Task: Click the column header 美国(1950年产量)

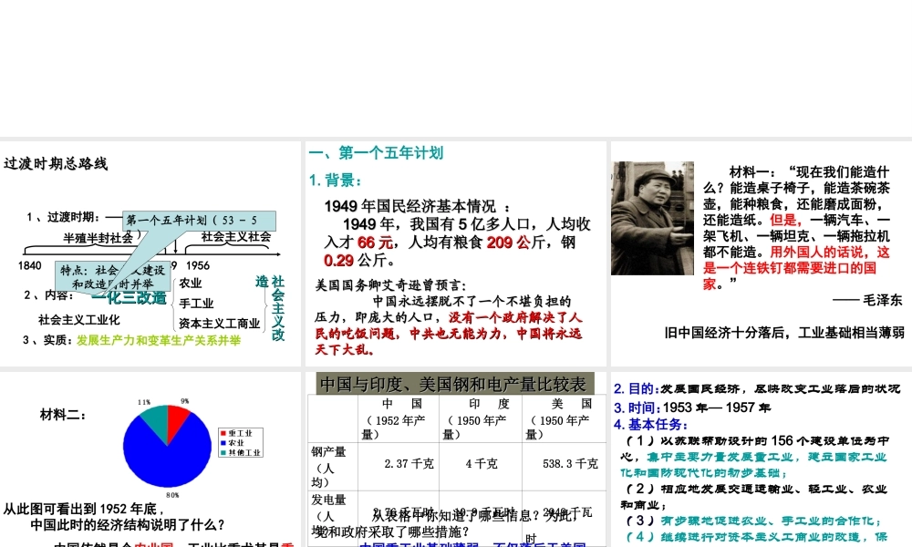Action: pos(564,418)
